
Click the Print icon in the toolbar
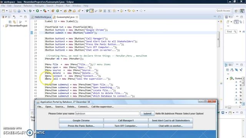pos(19,11)
